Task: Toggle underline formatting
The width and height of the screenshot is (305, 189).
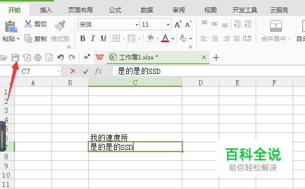Action: 103,39
